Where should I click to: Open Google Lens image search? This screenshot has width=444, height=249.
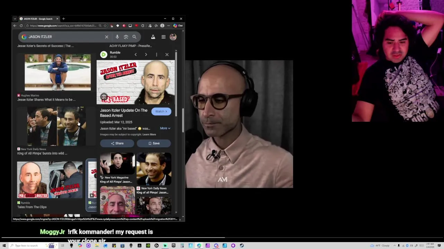(x=126, y=37)
